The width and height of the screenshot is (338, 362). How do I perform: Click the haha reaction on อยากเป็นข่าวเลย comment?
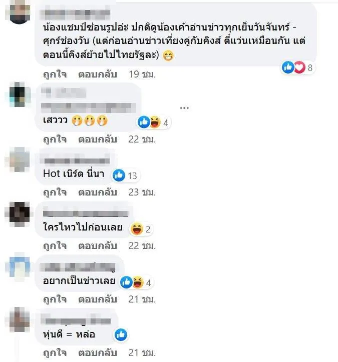[x=138, y=282]
